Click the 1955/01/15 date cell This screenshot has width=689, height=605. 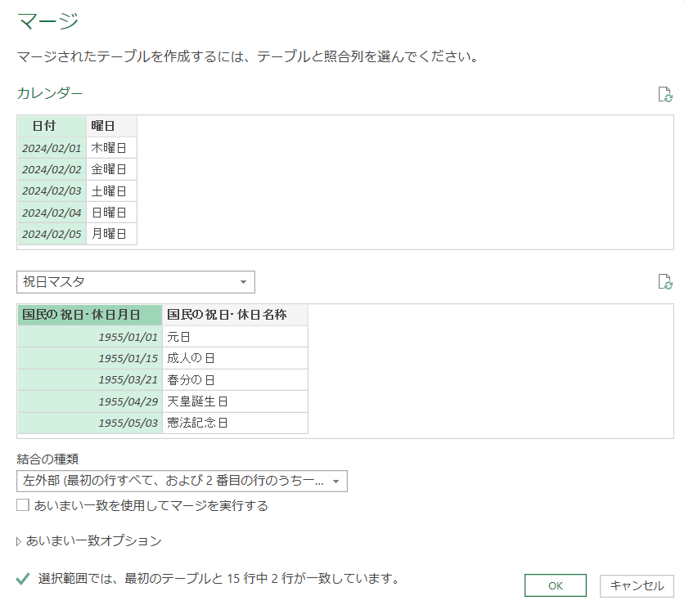coord(127,358)
